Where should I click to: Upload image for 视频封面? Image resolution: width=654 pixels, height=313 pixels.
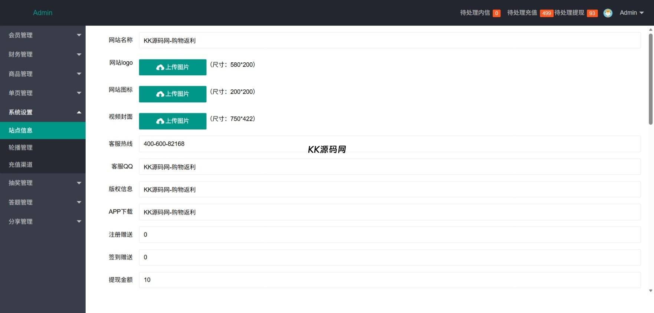[x=172, y=121]
